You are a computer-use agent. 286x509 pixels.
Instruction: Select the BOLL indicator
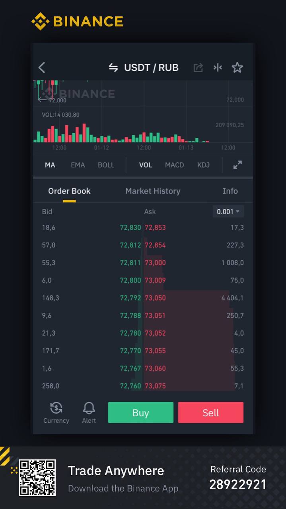tap(106, 165)
